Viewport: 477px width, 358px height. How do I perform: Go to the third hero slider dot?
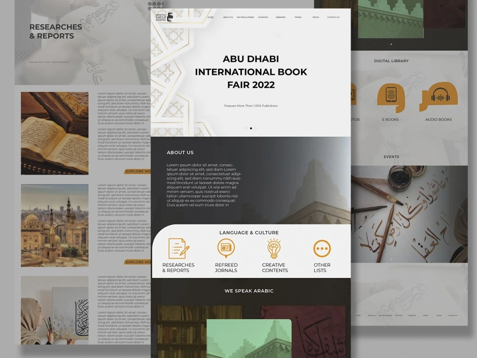pos(256,128)
